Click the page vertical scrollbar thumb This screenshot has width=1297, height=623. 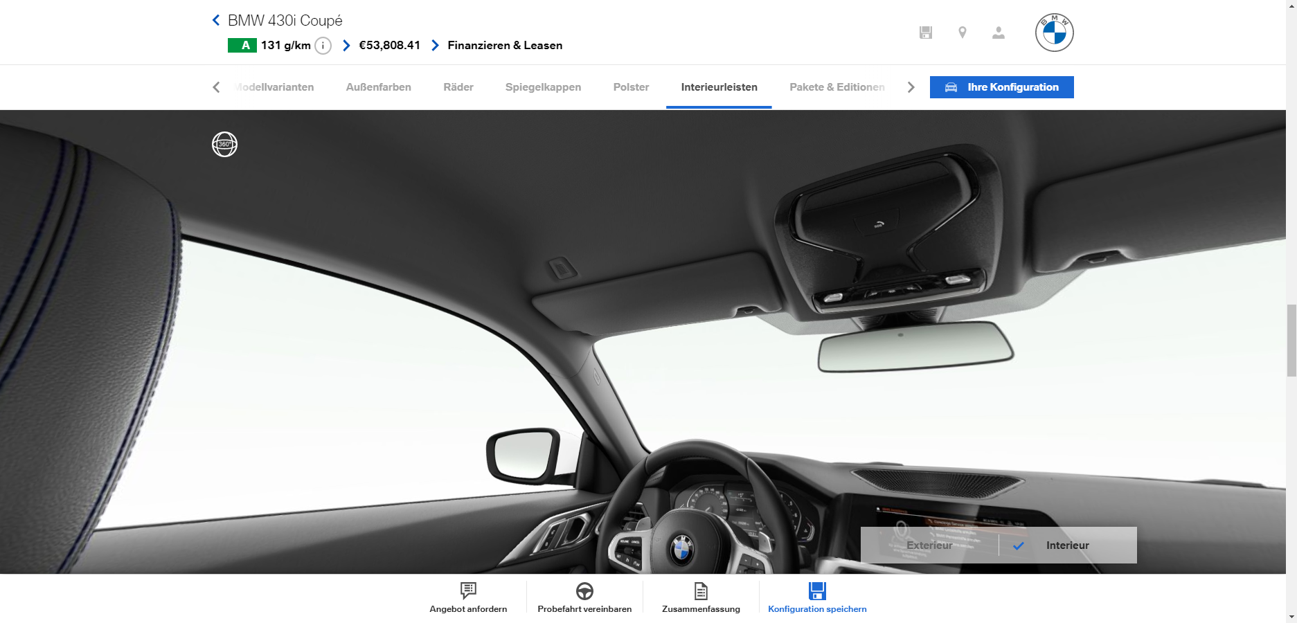click(x=1291, y=340)
